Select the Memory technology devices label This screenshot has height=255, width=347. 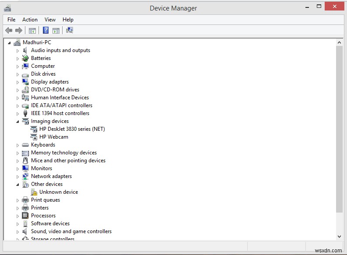click(x=64, y=153)
